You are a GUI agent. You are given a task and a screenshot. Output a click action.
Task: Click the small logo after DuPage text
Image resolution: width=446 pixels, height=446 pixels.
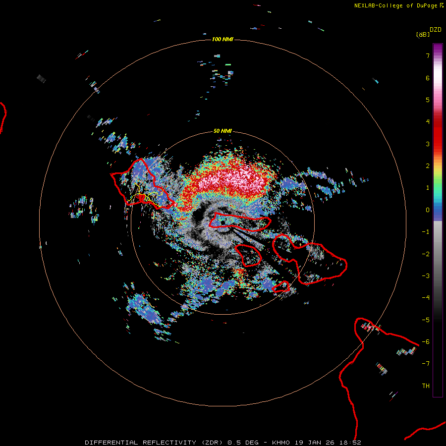point(442,5)
